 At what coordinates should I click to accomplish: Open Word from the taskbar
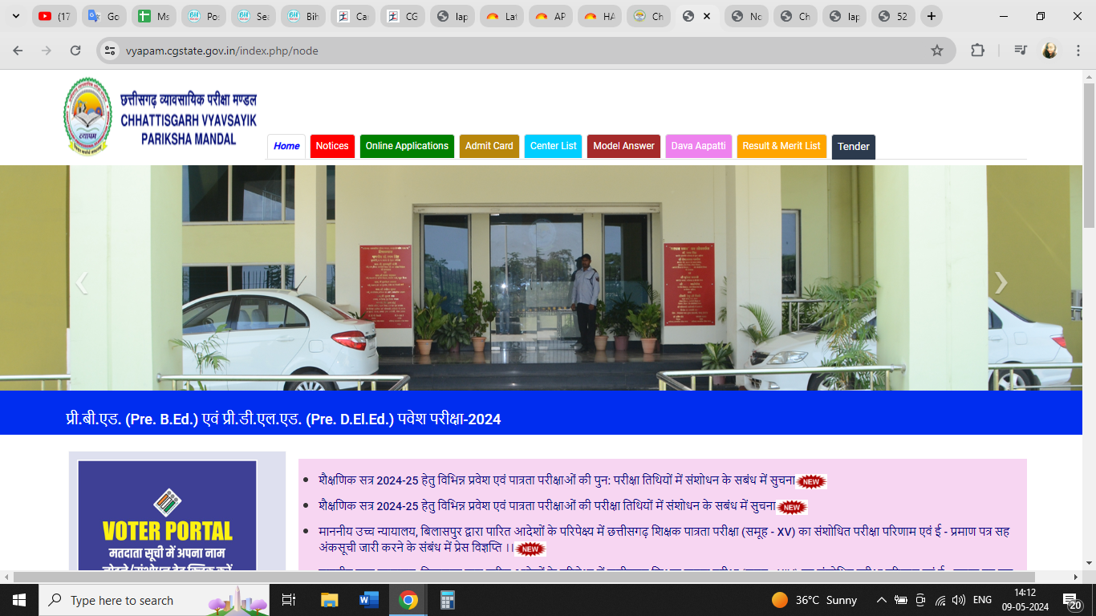click(369, 600)
